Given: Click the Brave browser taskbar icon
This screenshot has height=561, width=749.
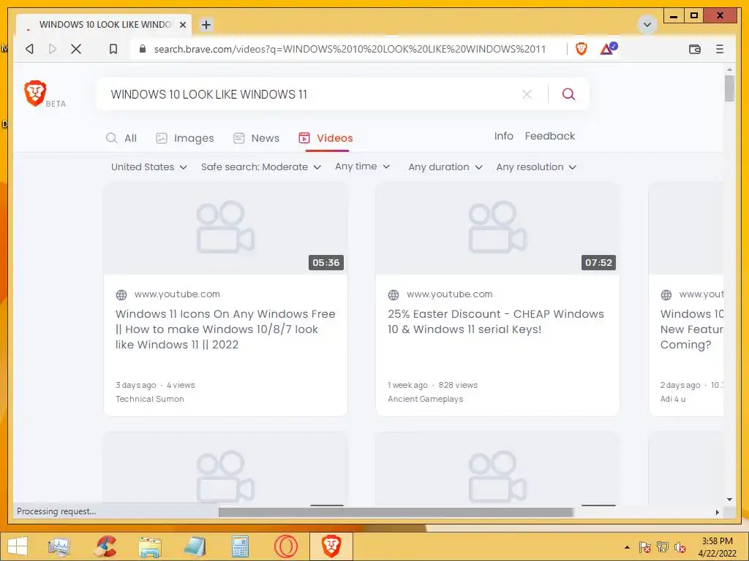Looking at the screenshot, I should [x=331, y=546].
